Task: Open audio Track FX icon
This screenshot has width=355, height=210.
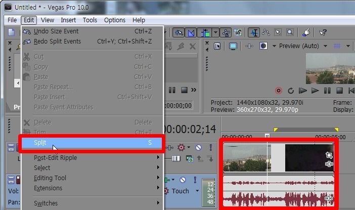Action: 167,180
